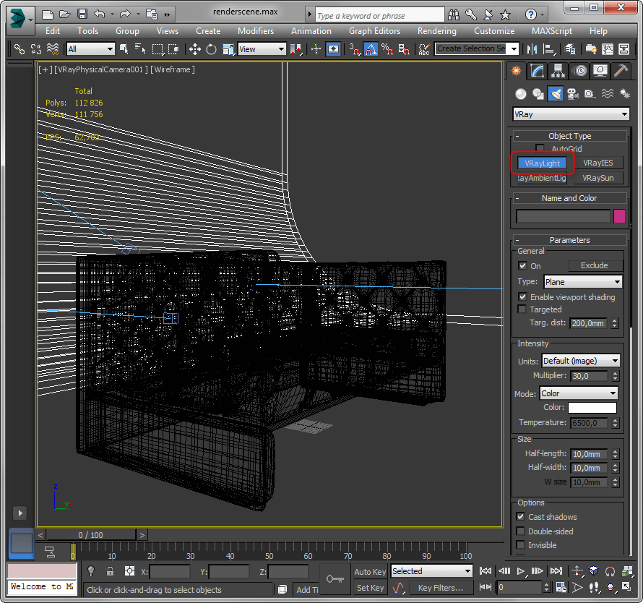
Task: Enable the AutoGrid checkbox
Action: tap(540, 149)
